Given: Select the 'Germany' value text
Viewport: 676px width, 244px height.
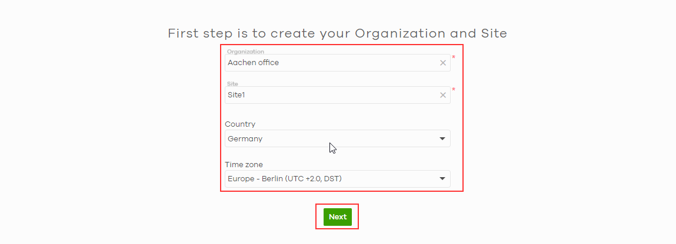Looking at the screenshot, I should point(245,139).
